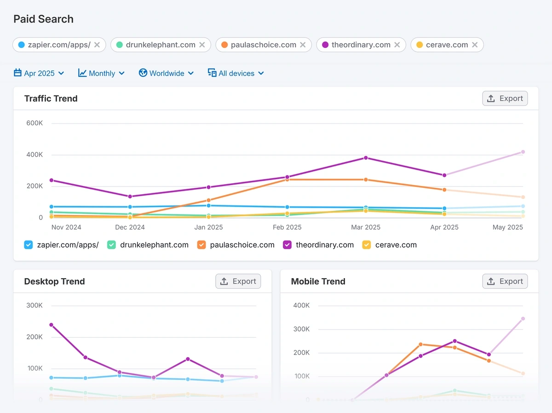The height and width of the screenshot is (413, 552).
Task: Click theordinary.com Mar 2025 peak point
Action: [x=366, y=158]
